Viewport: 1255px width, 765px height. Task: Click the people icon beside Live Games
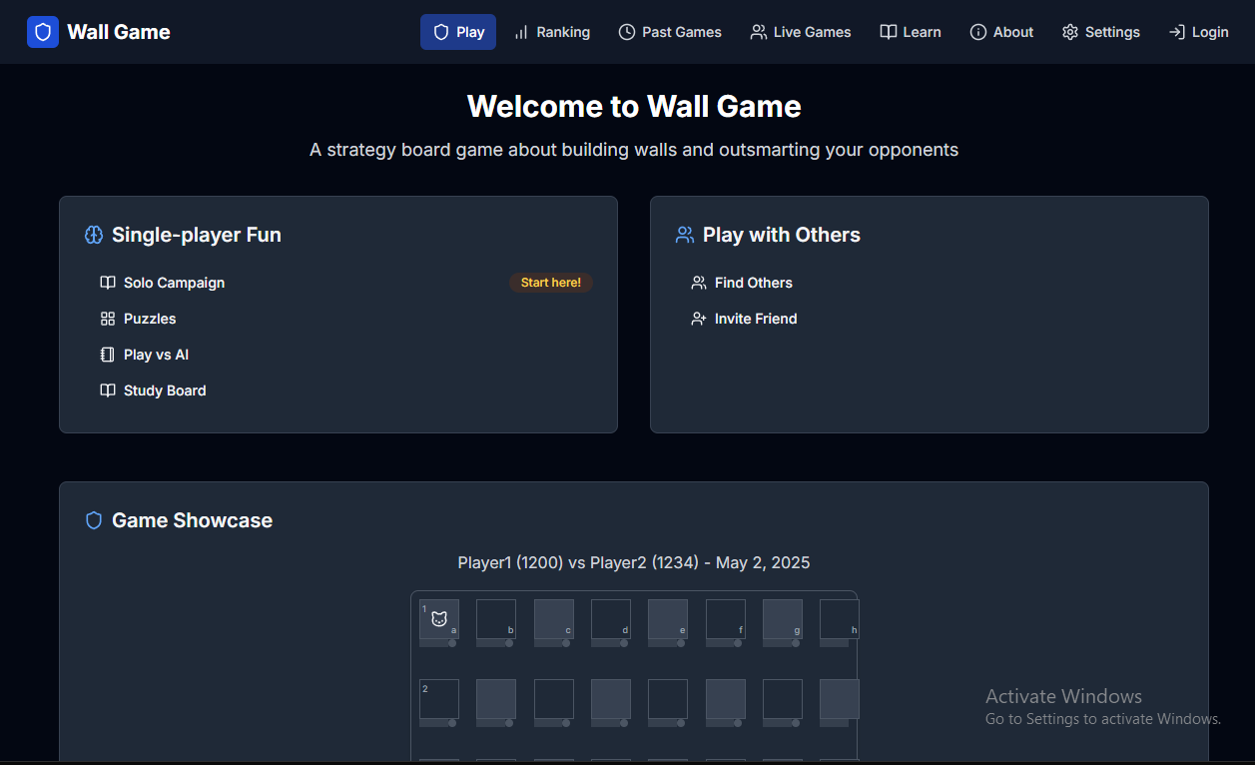(x=758, y=32)
